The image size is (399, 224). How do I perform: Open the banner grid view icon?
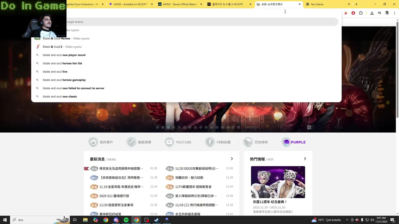tap(309, 127)
